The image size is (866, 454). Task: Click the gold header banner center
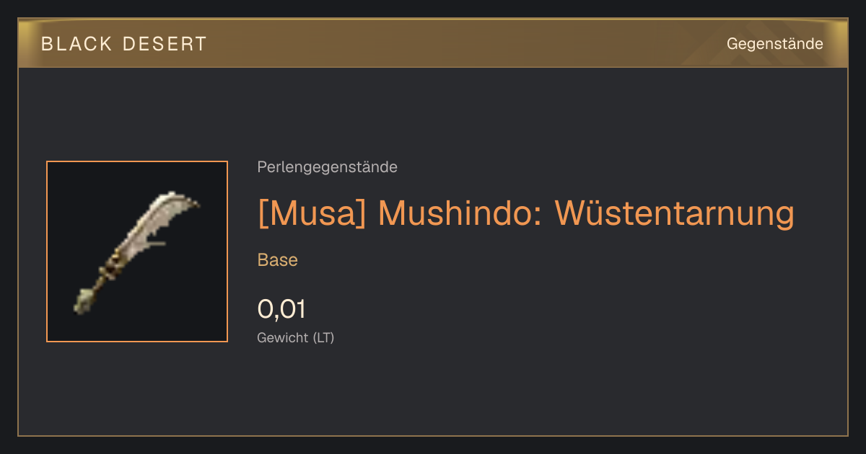click(x=433, y=43)
